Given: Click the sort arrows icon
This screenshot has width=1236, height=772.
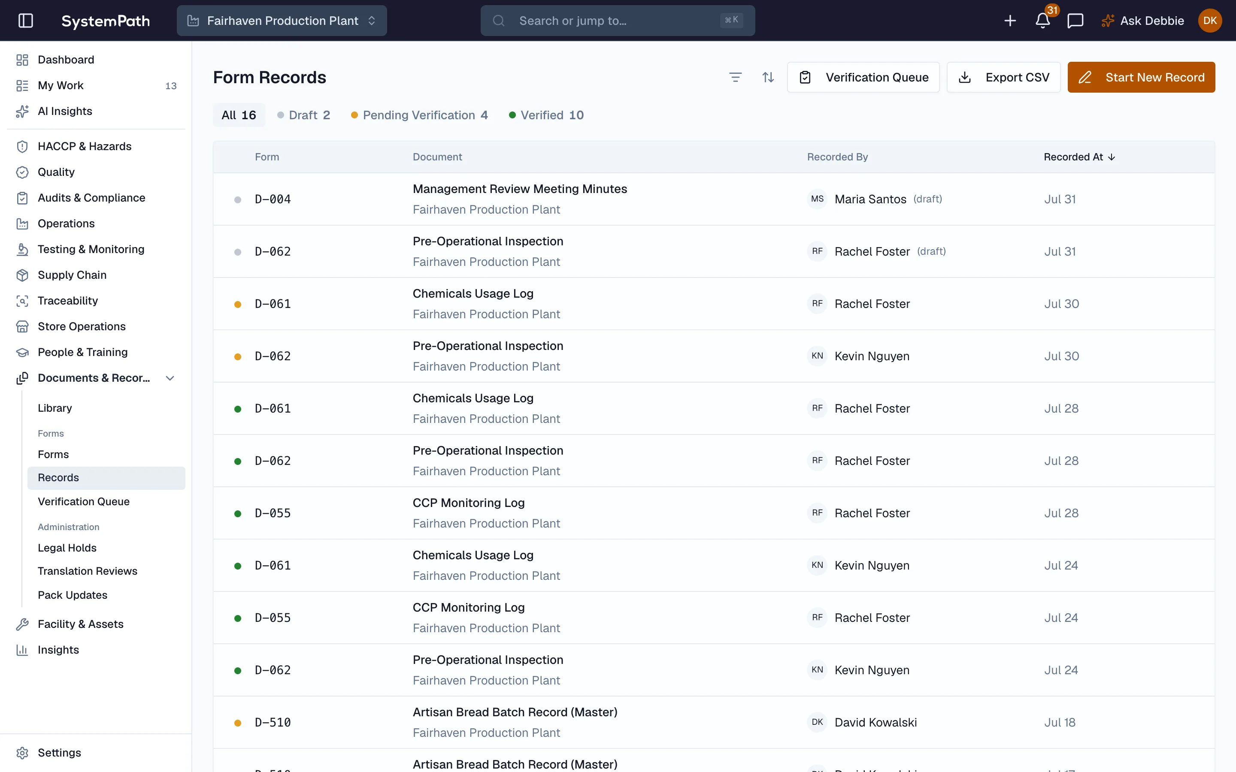Looking at the screenshot, I should click(x=768, y=77).
